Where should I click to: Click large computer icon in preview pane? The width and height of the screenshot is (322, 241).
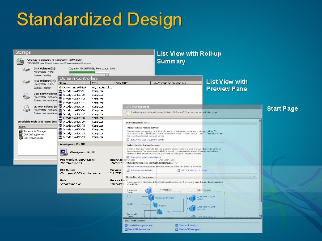pyautogui.click(x=64, y=152)
